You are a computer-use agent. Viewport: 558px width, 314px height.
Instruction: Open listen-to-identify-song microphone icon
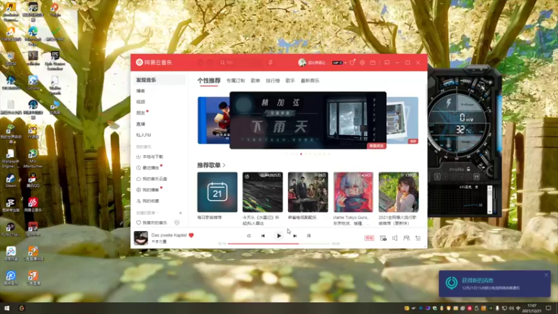point(271,63)
